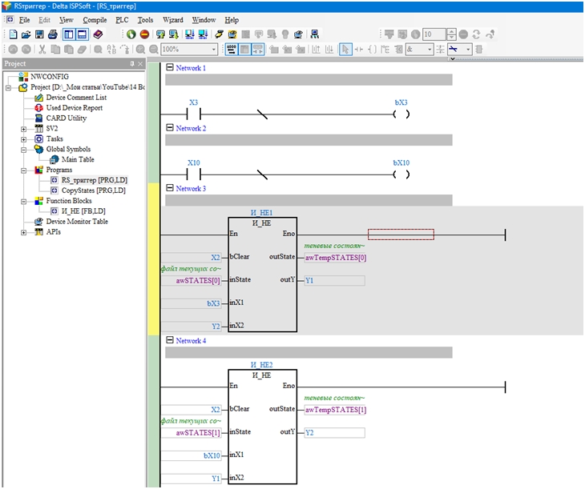Click the red Stop PLC icon

144,34
